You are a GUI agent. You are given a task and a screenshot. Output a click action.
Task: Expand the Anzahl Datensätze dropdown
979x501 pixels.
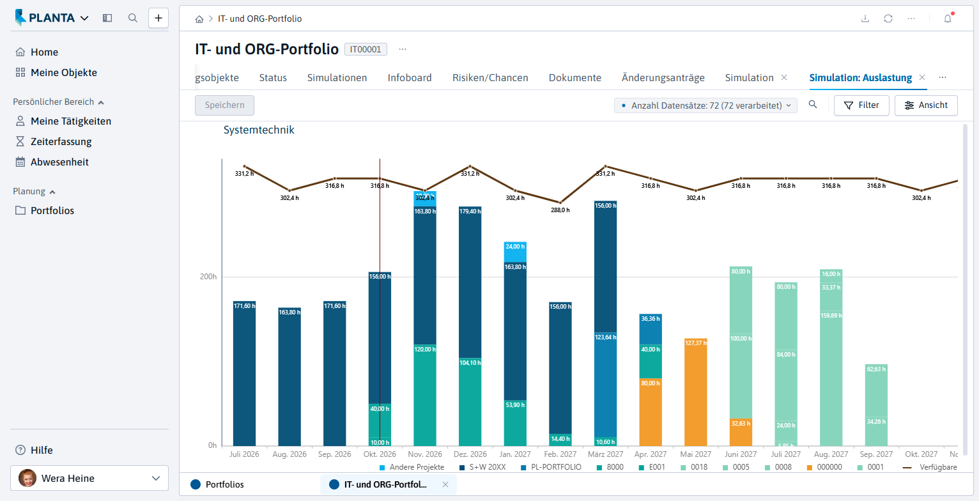705,105
